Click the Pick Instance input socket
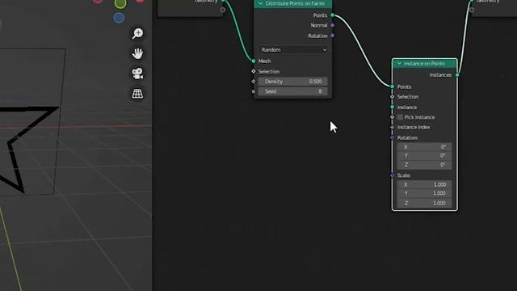Viewport: 517px width, 291px height. [x=392, y=117]
